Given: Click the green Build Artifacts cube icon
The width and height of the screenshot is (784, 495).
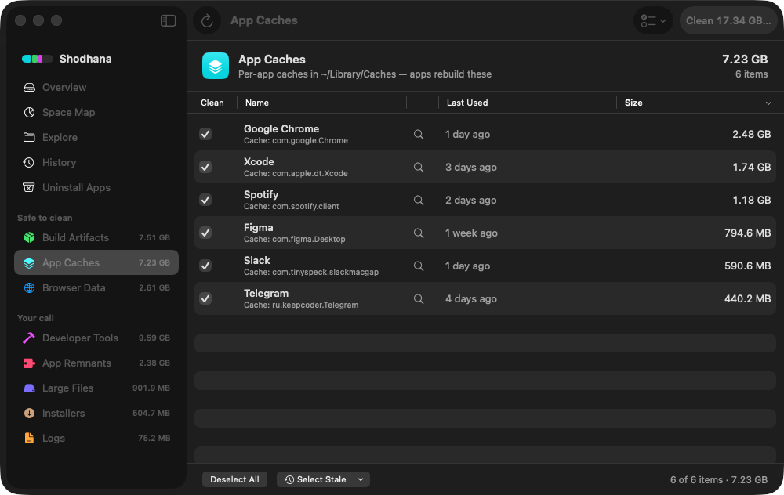Looking at the screenshot, I should (x=29, y=238).
